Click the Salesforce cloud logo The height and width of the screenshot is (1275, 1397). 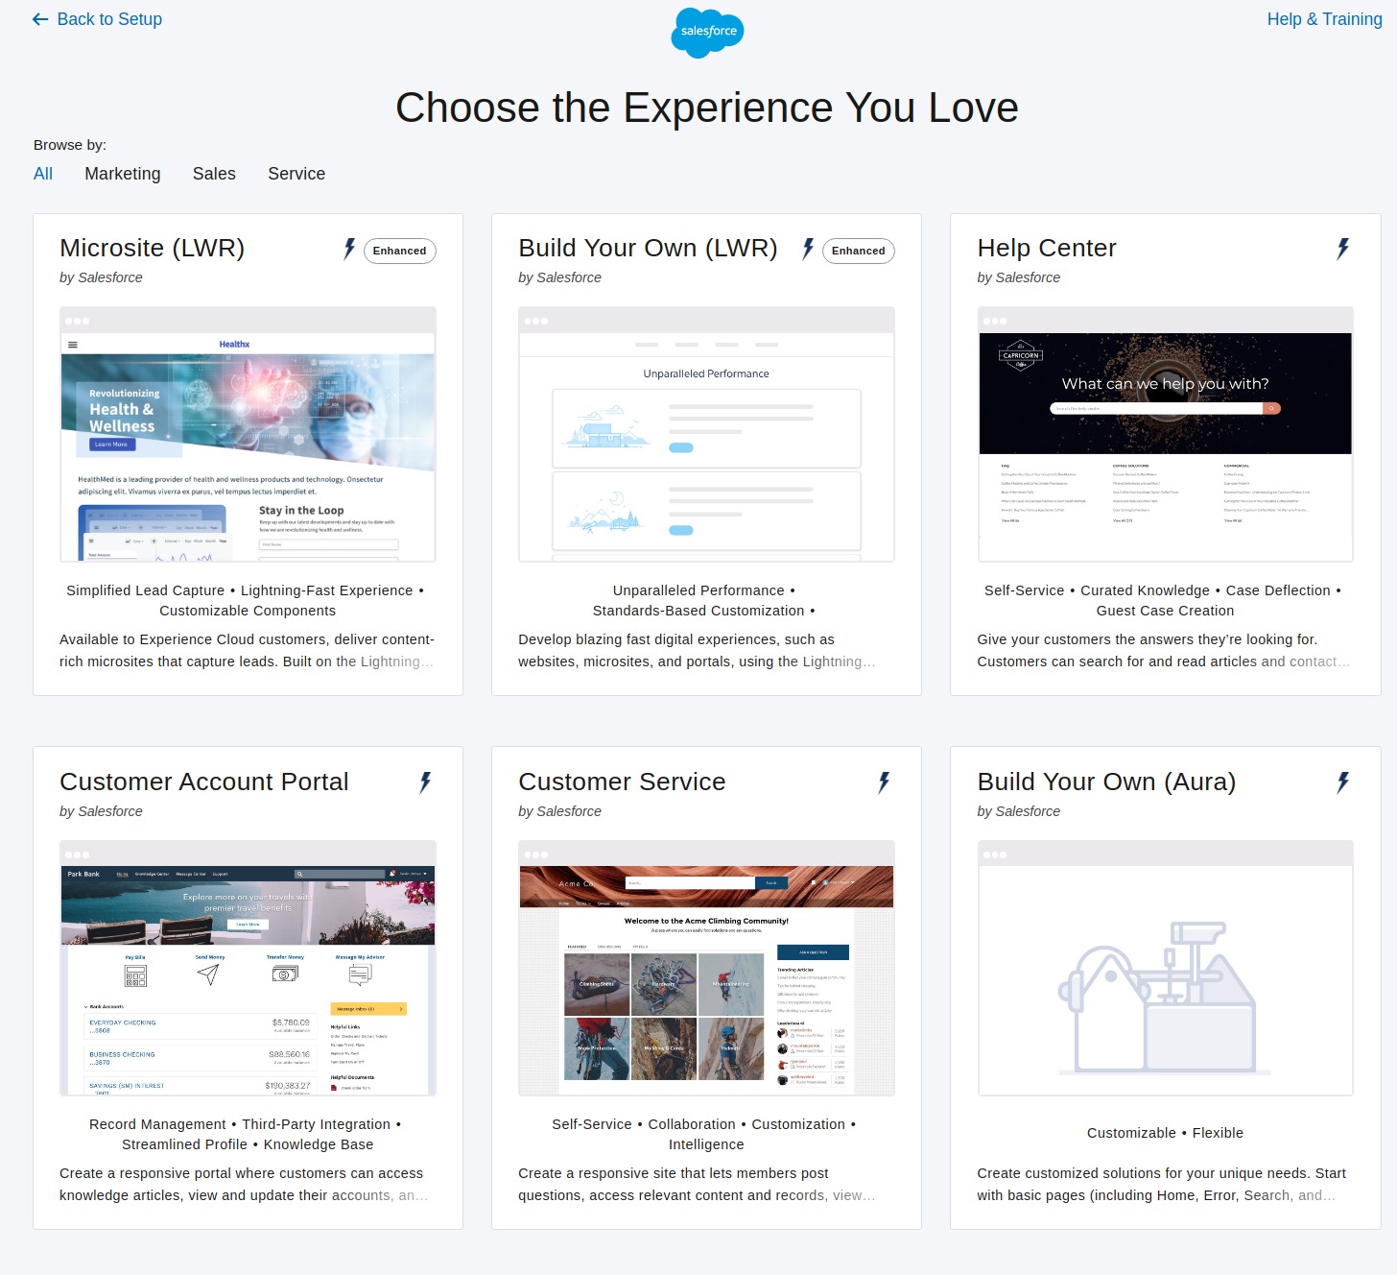pyautogui.click(x=706, y=33)
